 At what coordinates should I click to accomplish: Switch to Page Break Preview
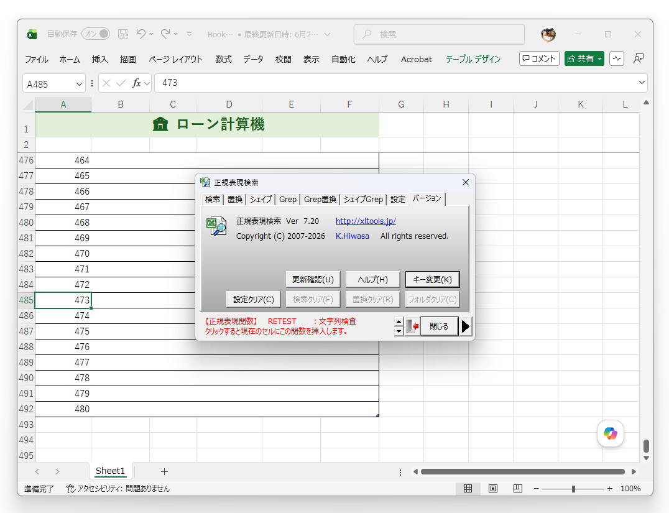pyautogui.click(x=517, y=489)
